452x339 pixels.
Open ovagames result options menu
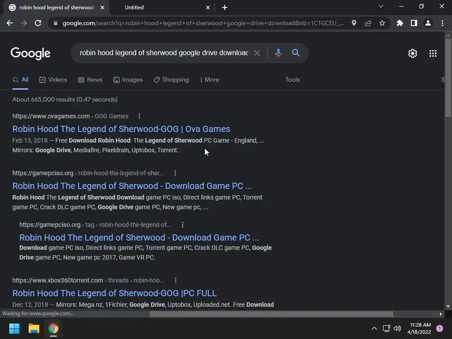click(x=139, y=116)
